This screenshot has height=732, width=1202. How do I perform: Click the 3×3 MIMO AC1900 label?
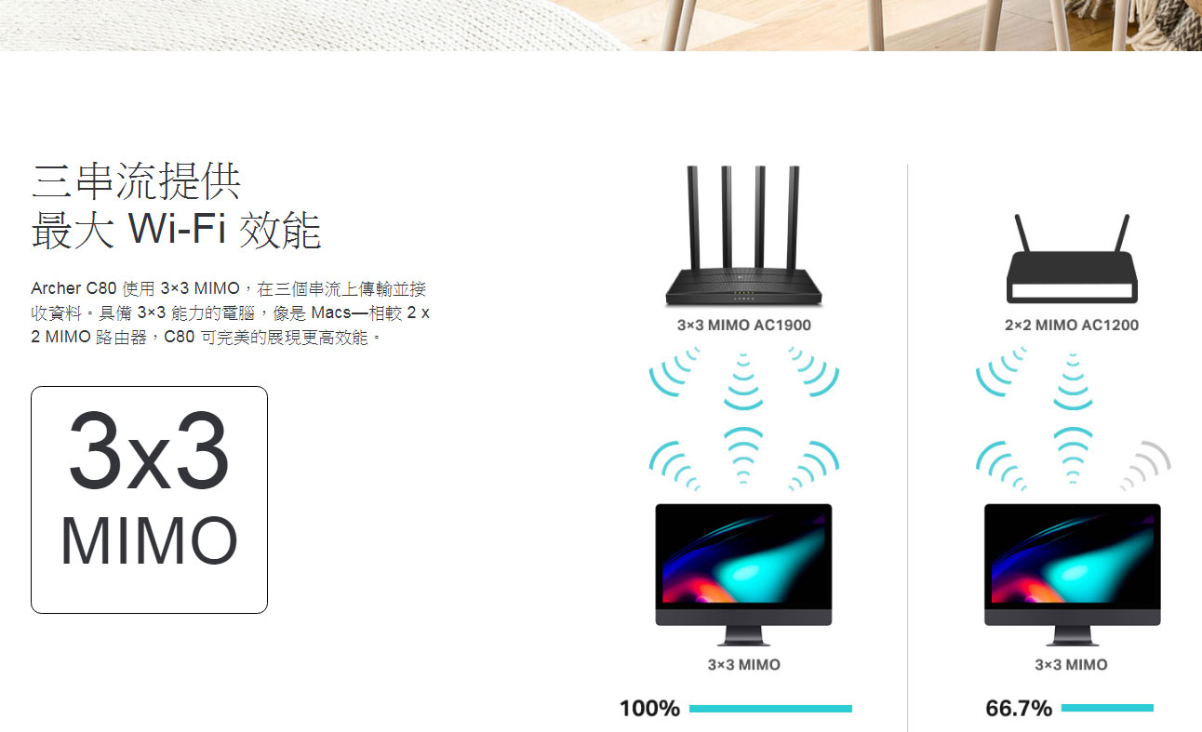(743, 326)
